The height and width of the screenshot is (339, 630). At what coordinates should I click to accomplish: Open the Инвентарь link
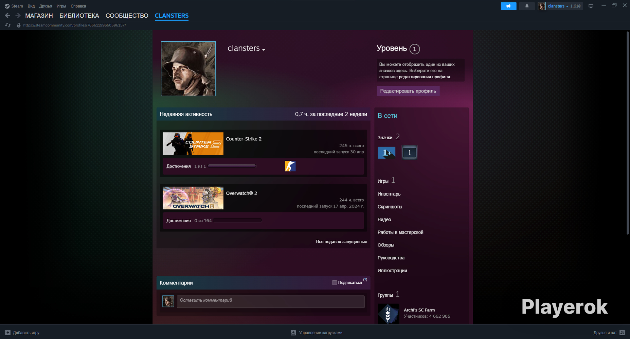[x=389, y=194]
